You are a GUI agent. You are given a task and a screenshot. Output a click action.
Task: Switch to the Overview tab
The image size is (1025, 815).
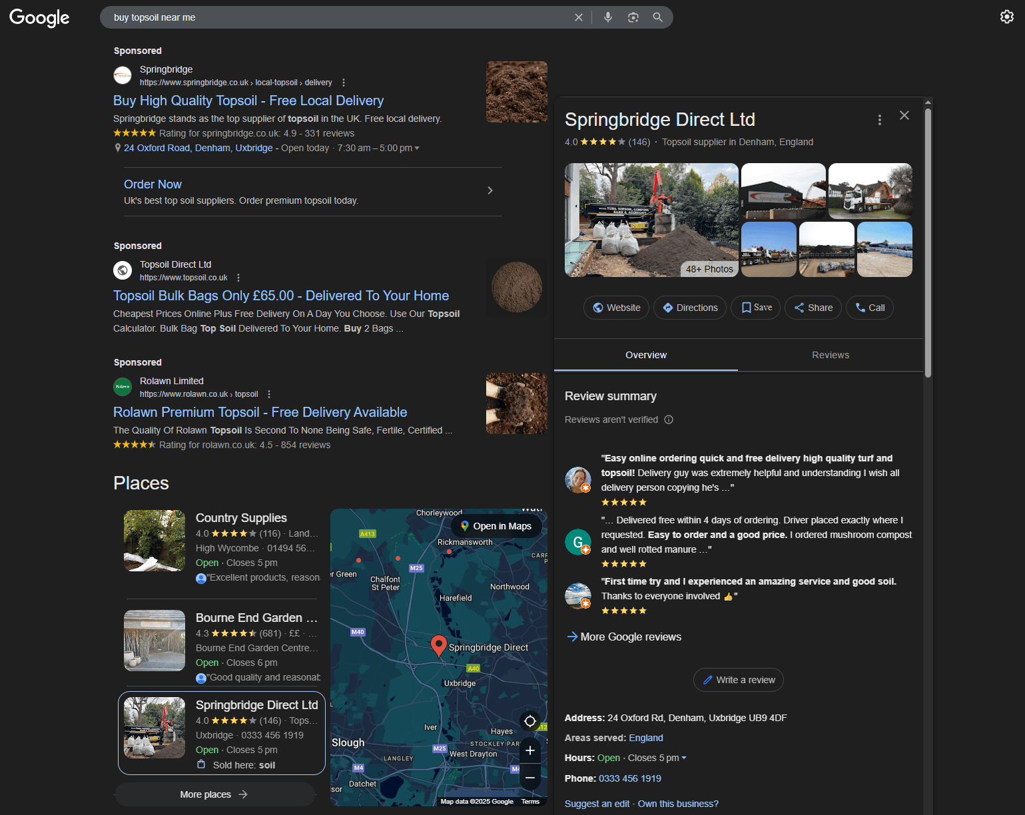646,355
